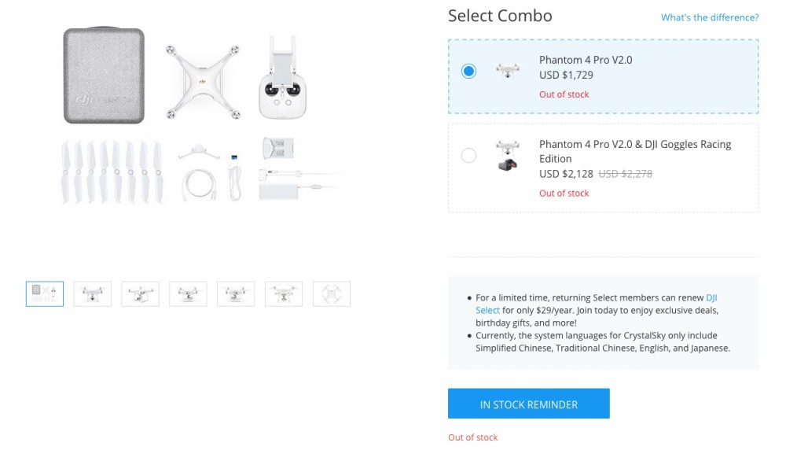Image resolution: width=786 pixels, height=450 pixels.
Task: View the last thumbnail of drone top view
Action: coord(332,294)
